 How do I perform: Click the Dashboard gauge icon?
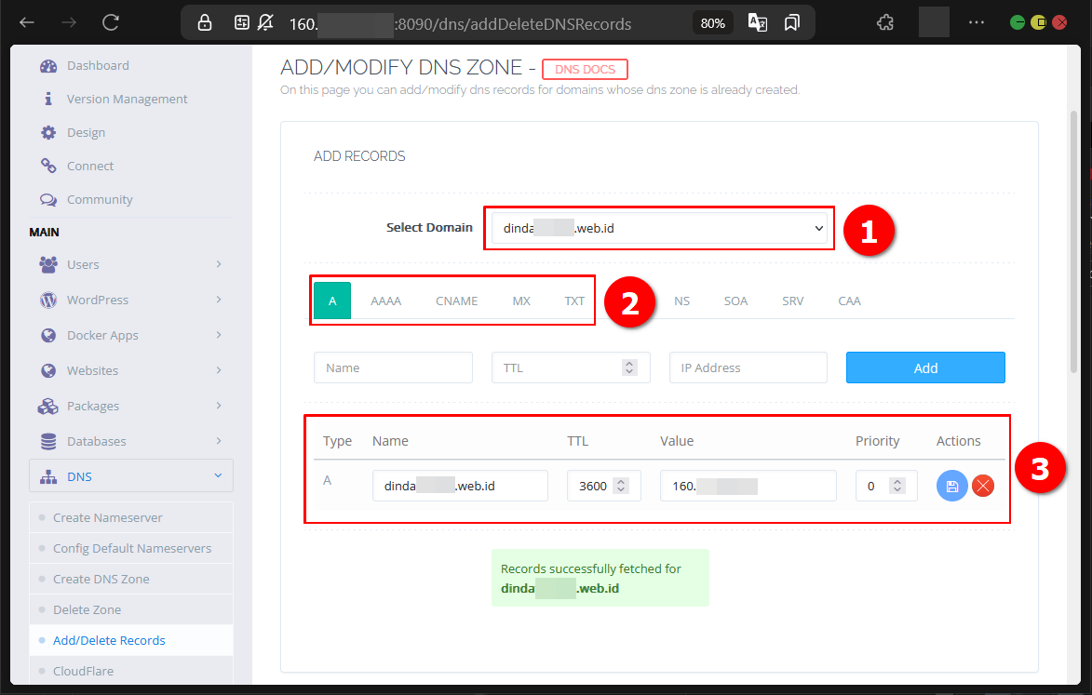click(x=48, y=66)
